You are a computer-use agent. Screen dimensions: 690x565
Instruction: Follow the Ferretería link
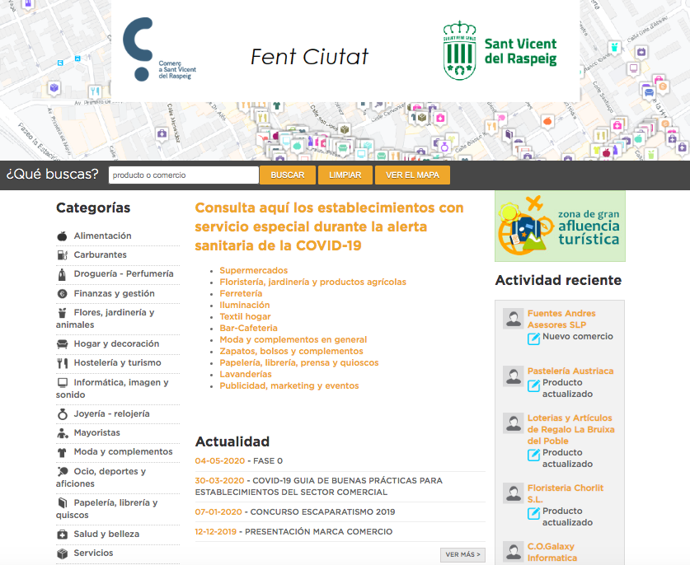tap(242, 293)
